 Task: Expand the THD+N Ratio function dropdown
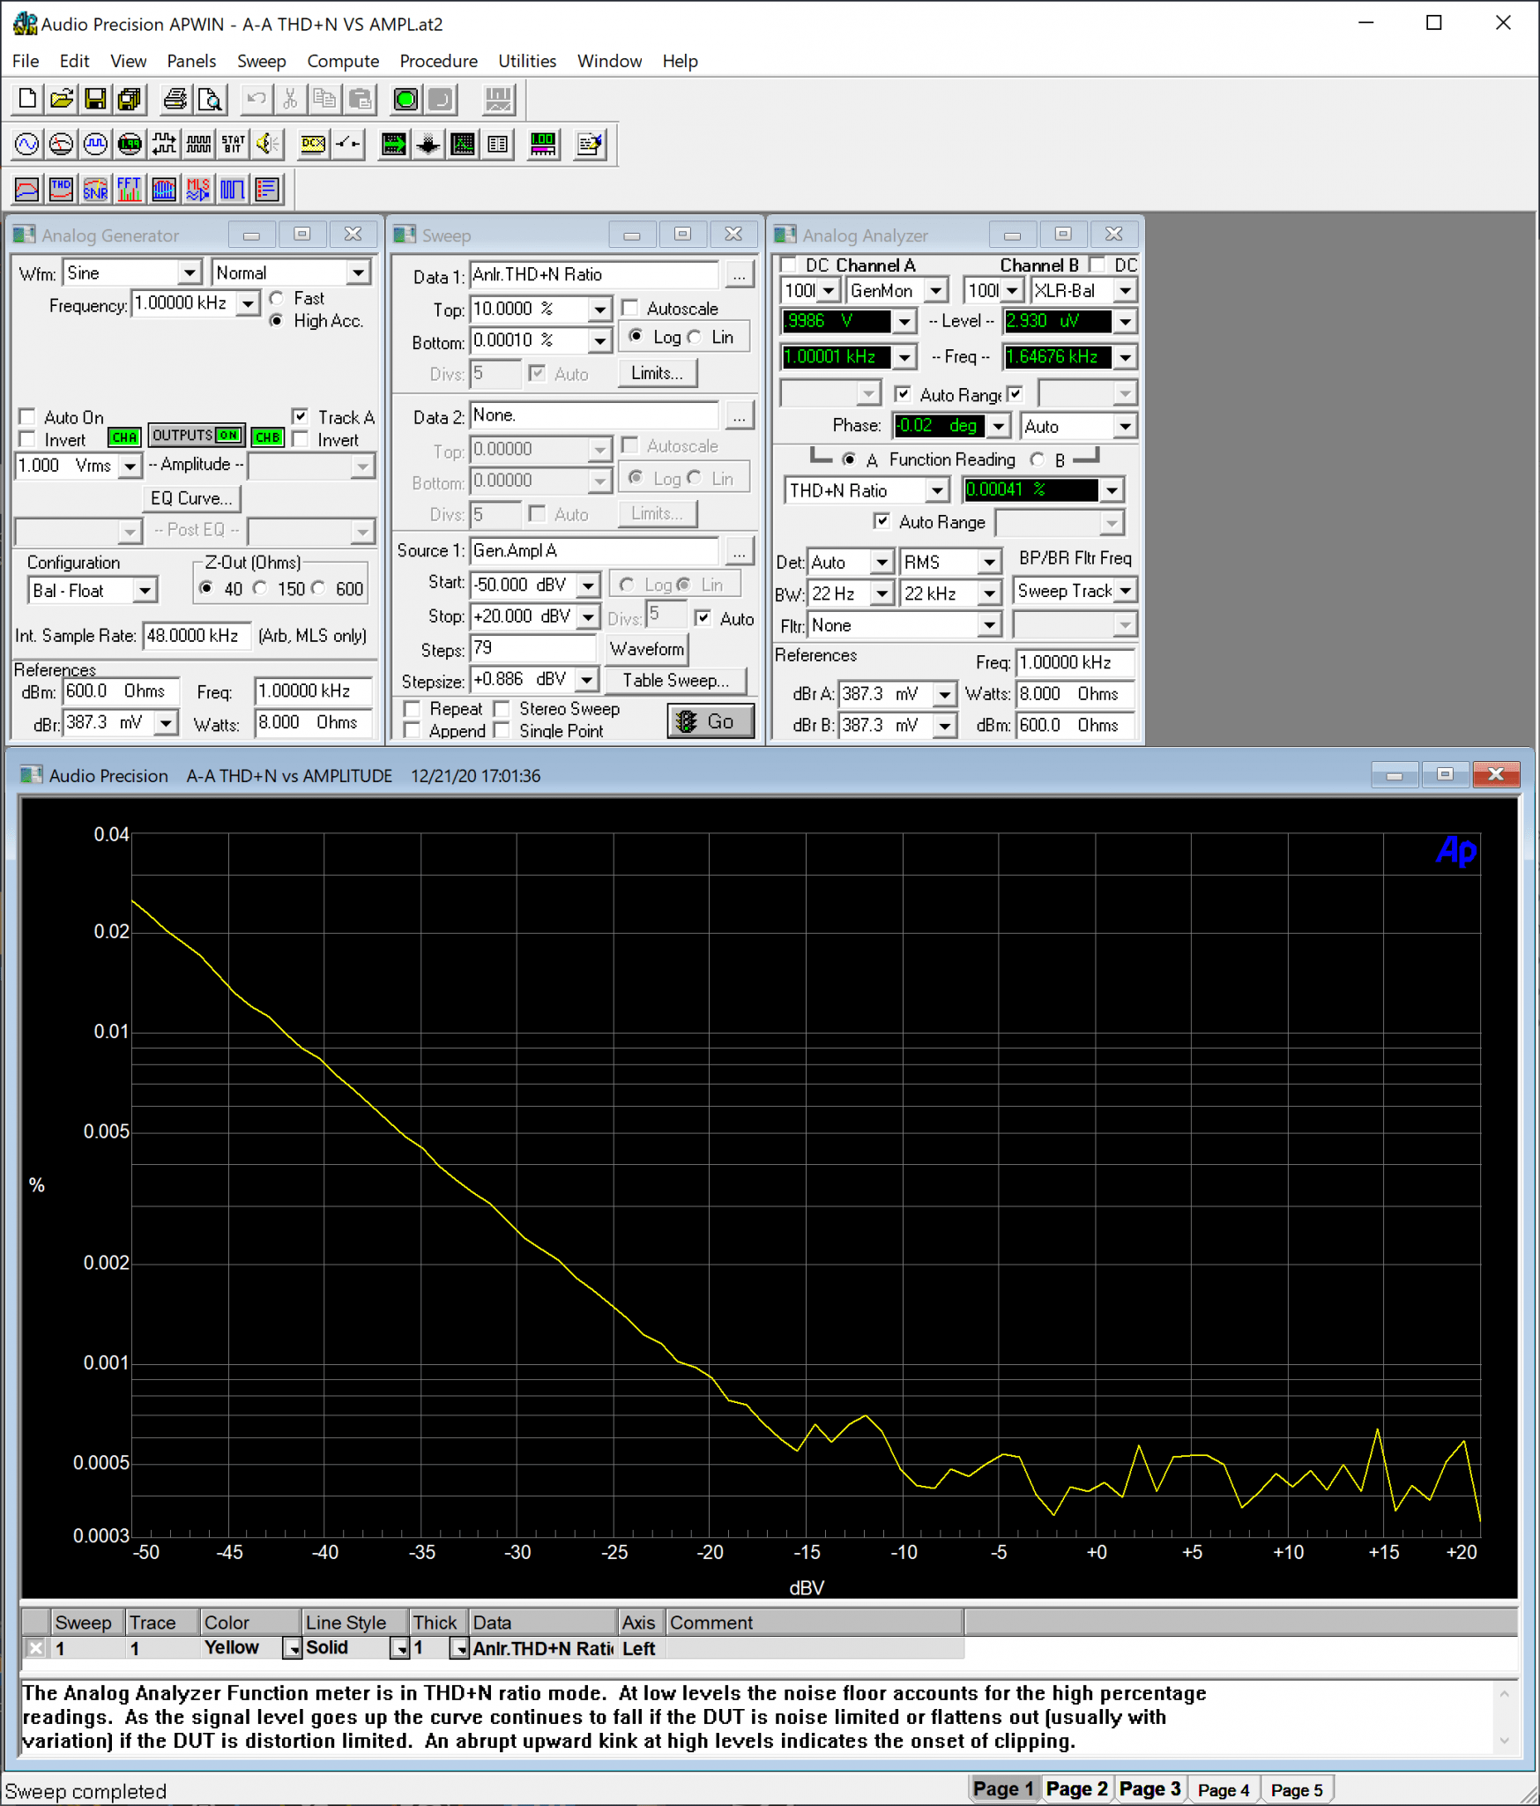tap(938, 490)
